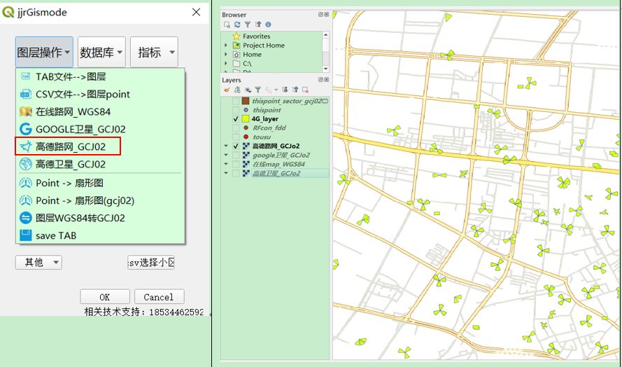Viewport: 622px width, 367px height.
Task: Remove selected layer from Layers toolbar
Action: tap(306, 90)
